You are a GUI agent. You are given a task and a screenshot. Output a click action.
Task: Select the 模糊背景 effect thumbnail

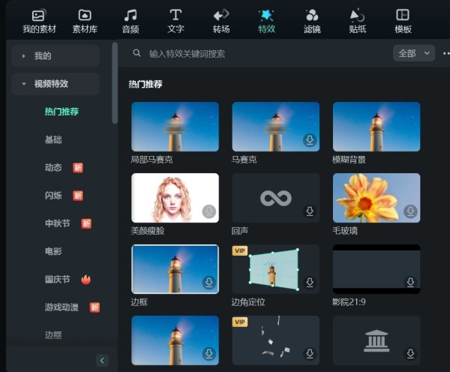pos(376,127)
